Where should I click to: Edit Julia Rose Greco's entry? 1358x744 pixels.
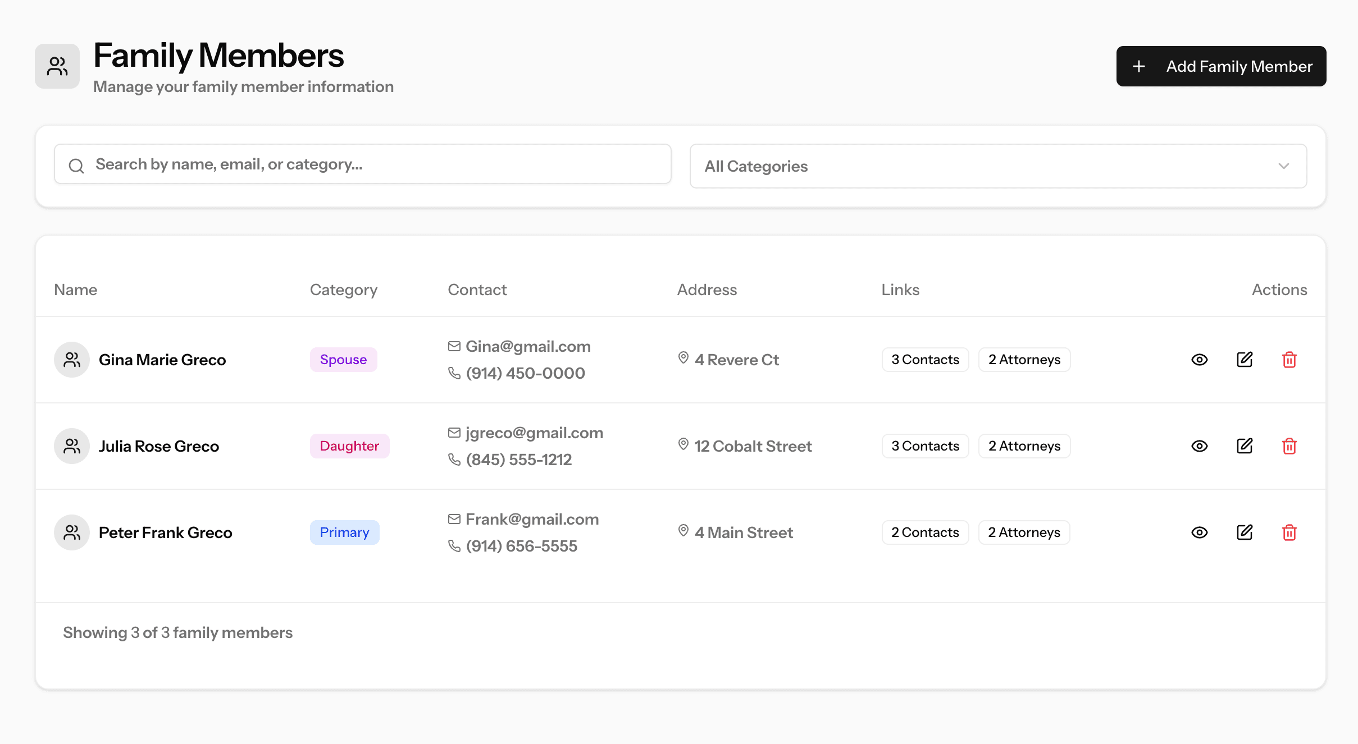click(x=1245, y=446)
